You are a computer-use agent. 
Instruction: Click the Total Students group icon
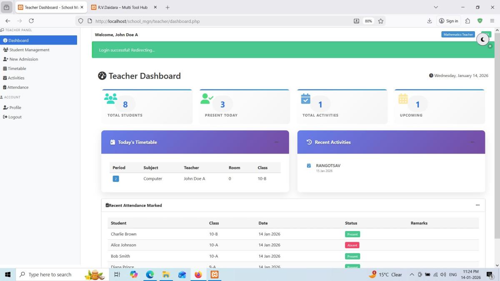pos(110,99)
